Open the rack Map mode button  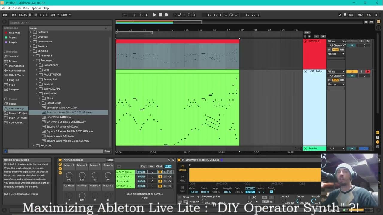point(110,160)
